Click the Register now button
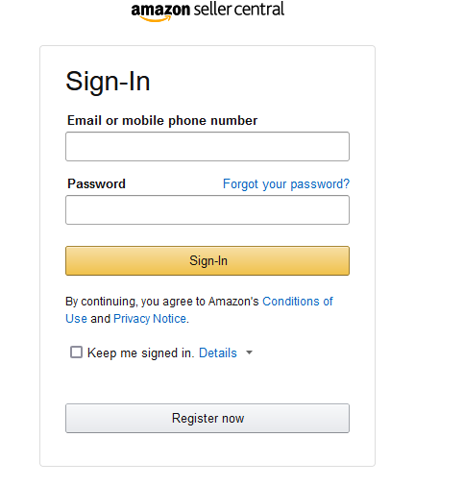 (208, 418)
